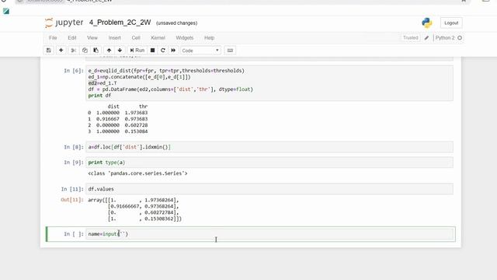Open the command palette keyboard icon
497x280 pixels.
pyautogui.click(x=230, y=51)
